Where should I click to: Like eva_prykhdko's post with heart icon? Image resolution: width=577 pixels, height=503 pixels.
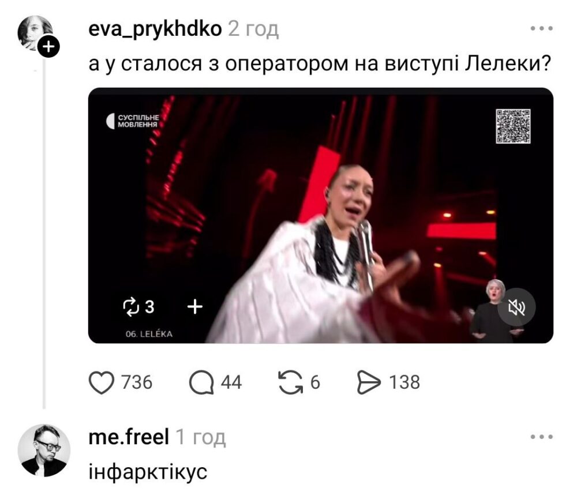(102, 382)
